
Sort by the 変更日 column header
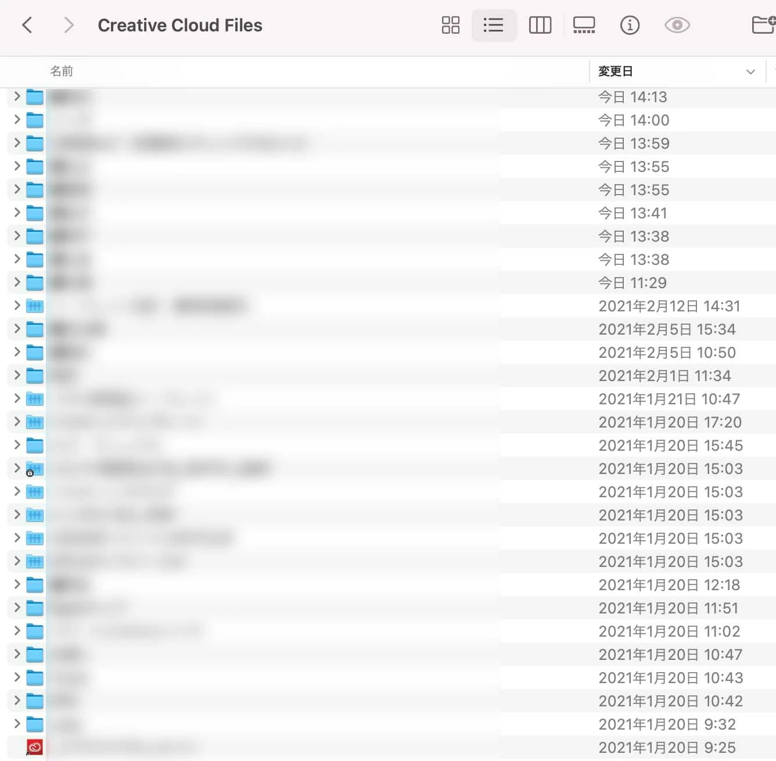[x=615, y=71]
